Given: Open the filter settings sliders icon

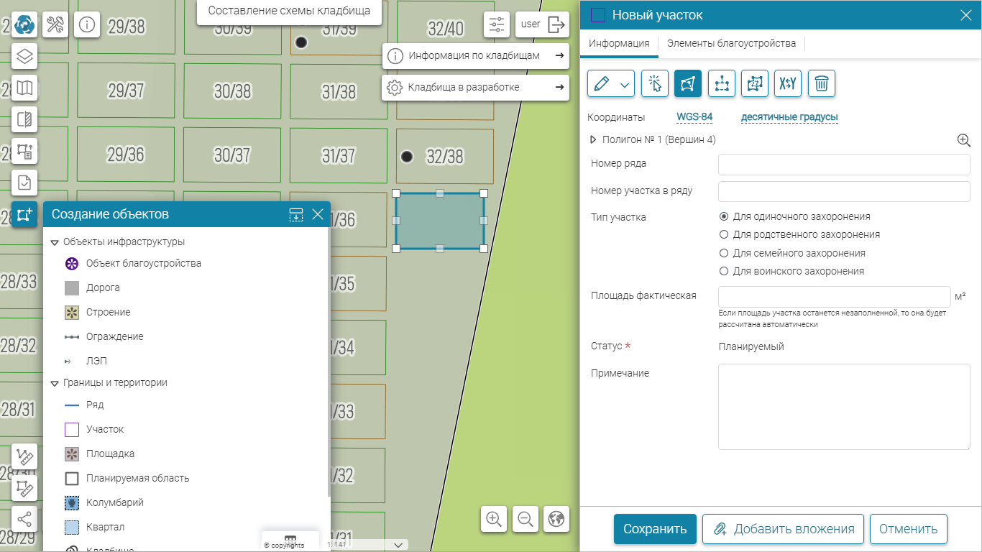Looking at the screenshot, I should click(497, 24).
